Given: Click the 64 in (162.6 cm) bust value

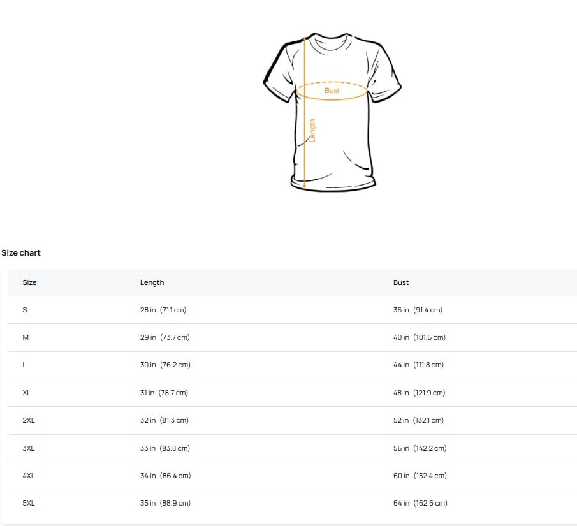Looking at the screenshot, I should 420,503.
